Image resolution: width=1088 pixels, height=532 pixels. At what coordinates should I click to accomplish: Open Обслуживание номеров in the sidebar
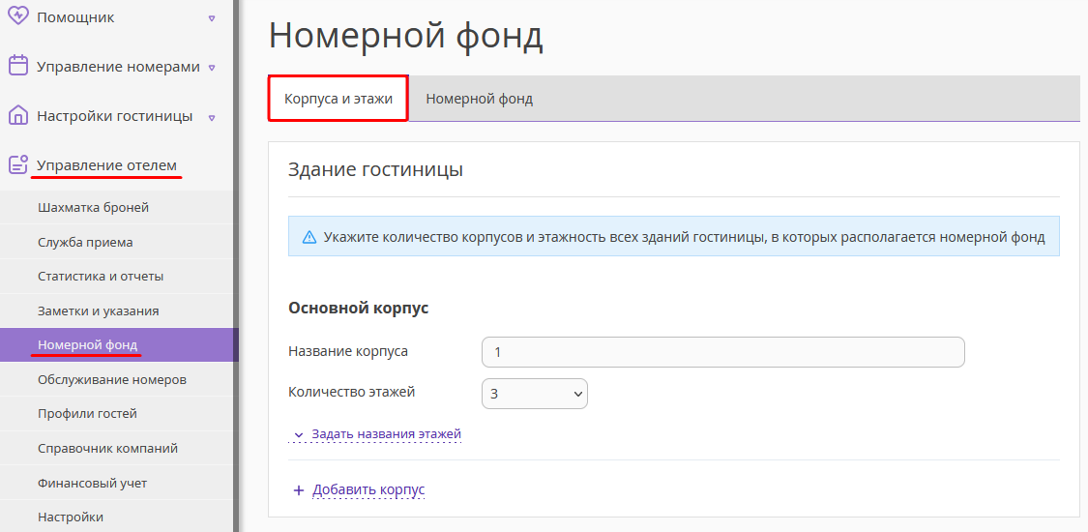pyautogui.click(x=112, y=379)
